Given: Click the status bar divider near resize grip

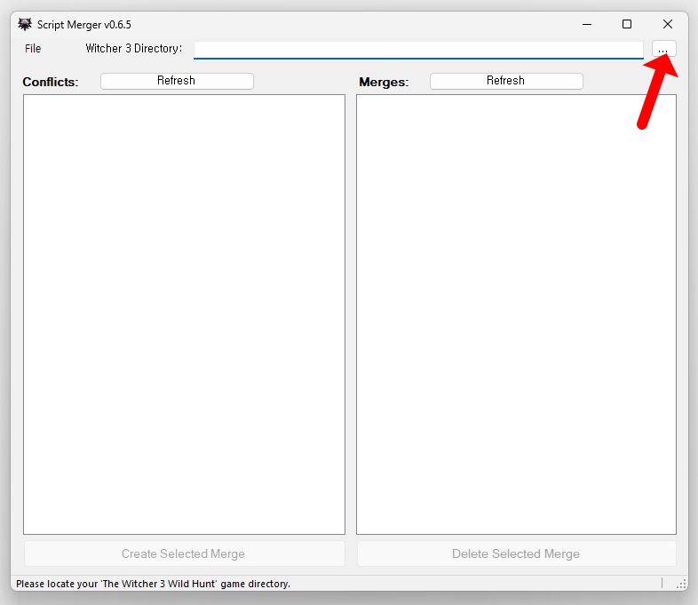Looking at the screenshot, I should 662,584.
